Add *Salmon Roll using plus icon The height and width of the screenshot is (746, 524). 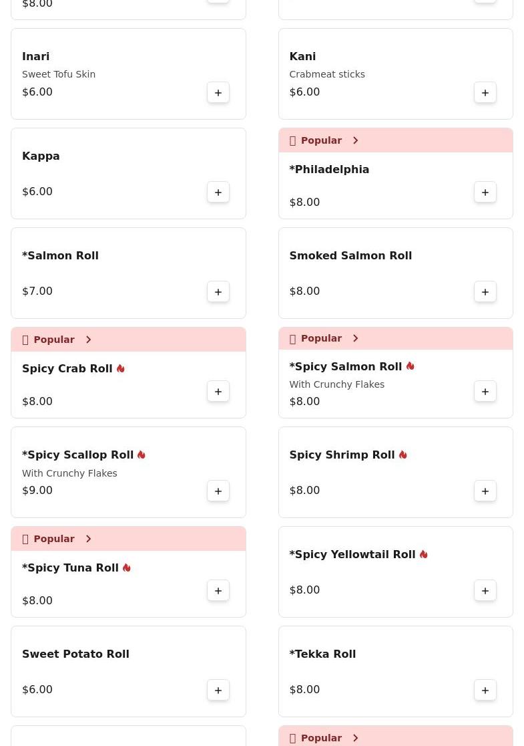click(218, 291)
